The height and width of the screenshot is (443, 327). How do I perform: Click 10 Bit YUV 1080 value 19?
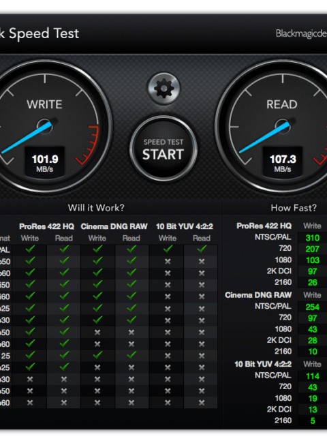pos(312,399)
